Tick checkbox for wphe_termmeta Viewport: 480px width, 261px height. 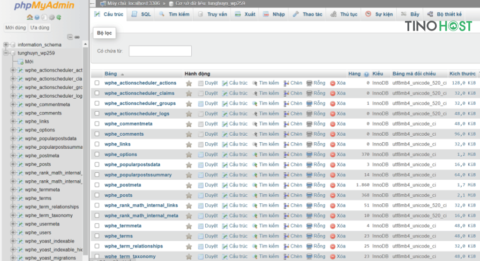[97, 225]
